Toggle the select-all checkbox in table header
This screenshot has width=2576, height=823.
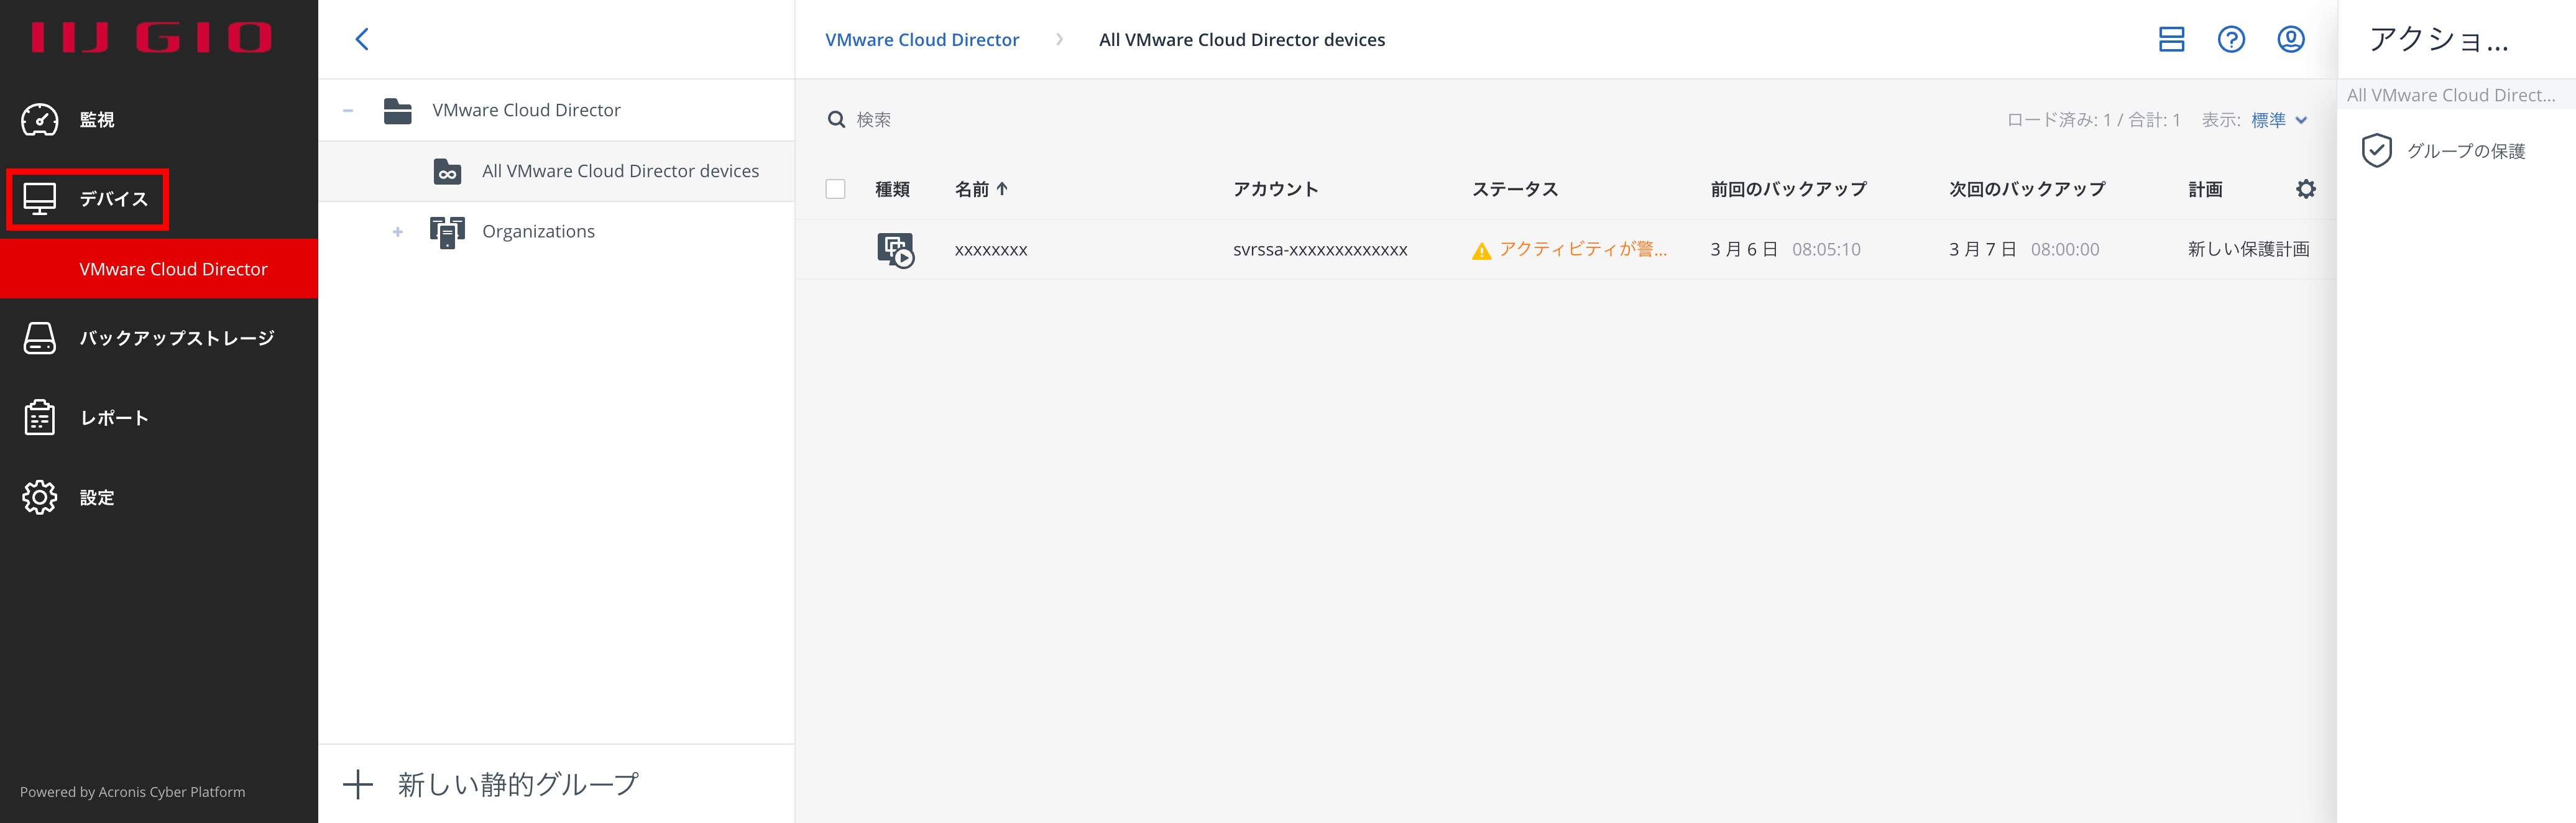point(835,189)
